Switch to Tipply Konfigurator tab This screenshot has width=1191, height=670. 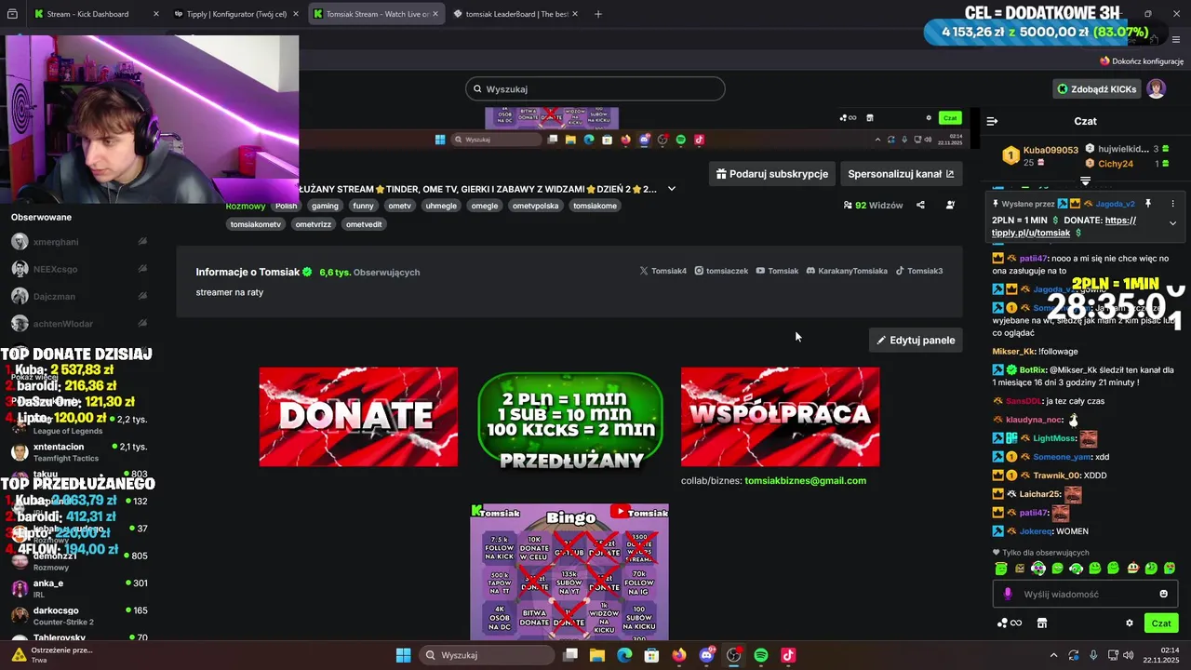coord(235,14)
